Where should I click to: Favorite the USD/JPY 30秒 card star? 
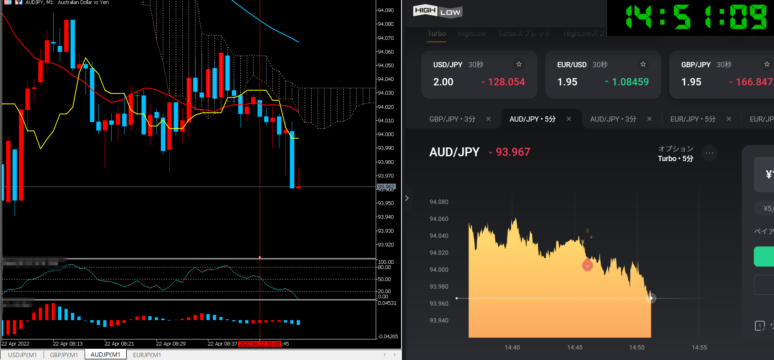tap(519, 64)
